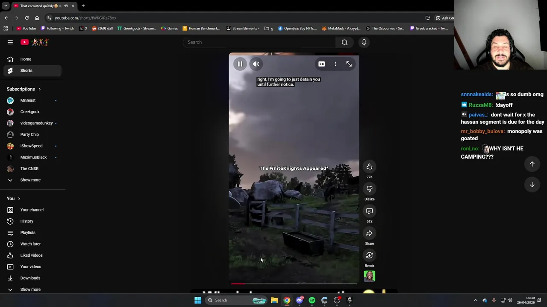The width and height of the screenshot is (547, 307).
Task: Show more subscriptions
Action: coord(32,180)
